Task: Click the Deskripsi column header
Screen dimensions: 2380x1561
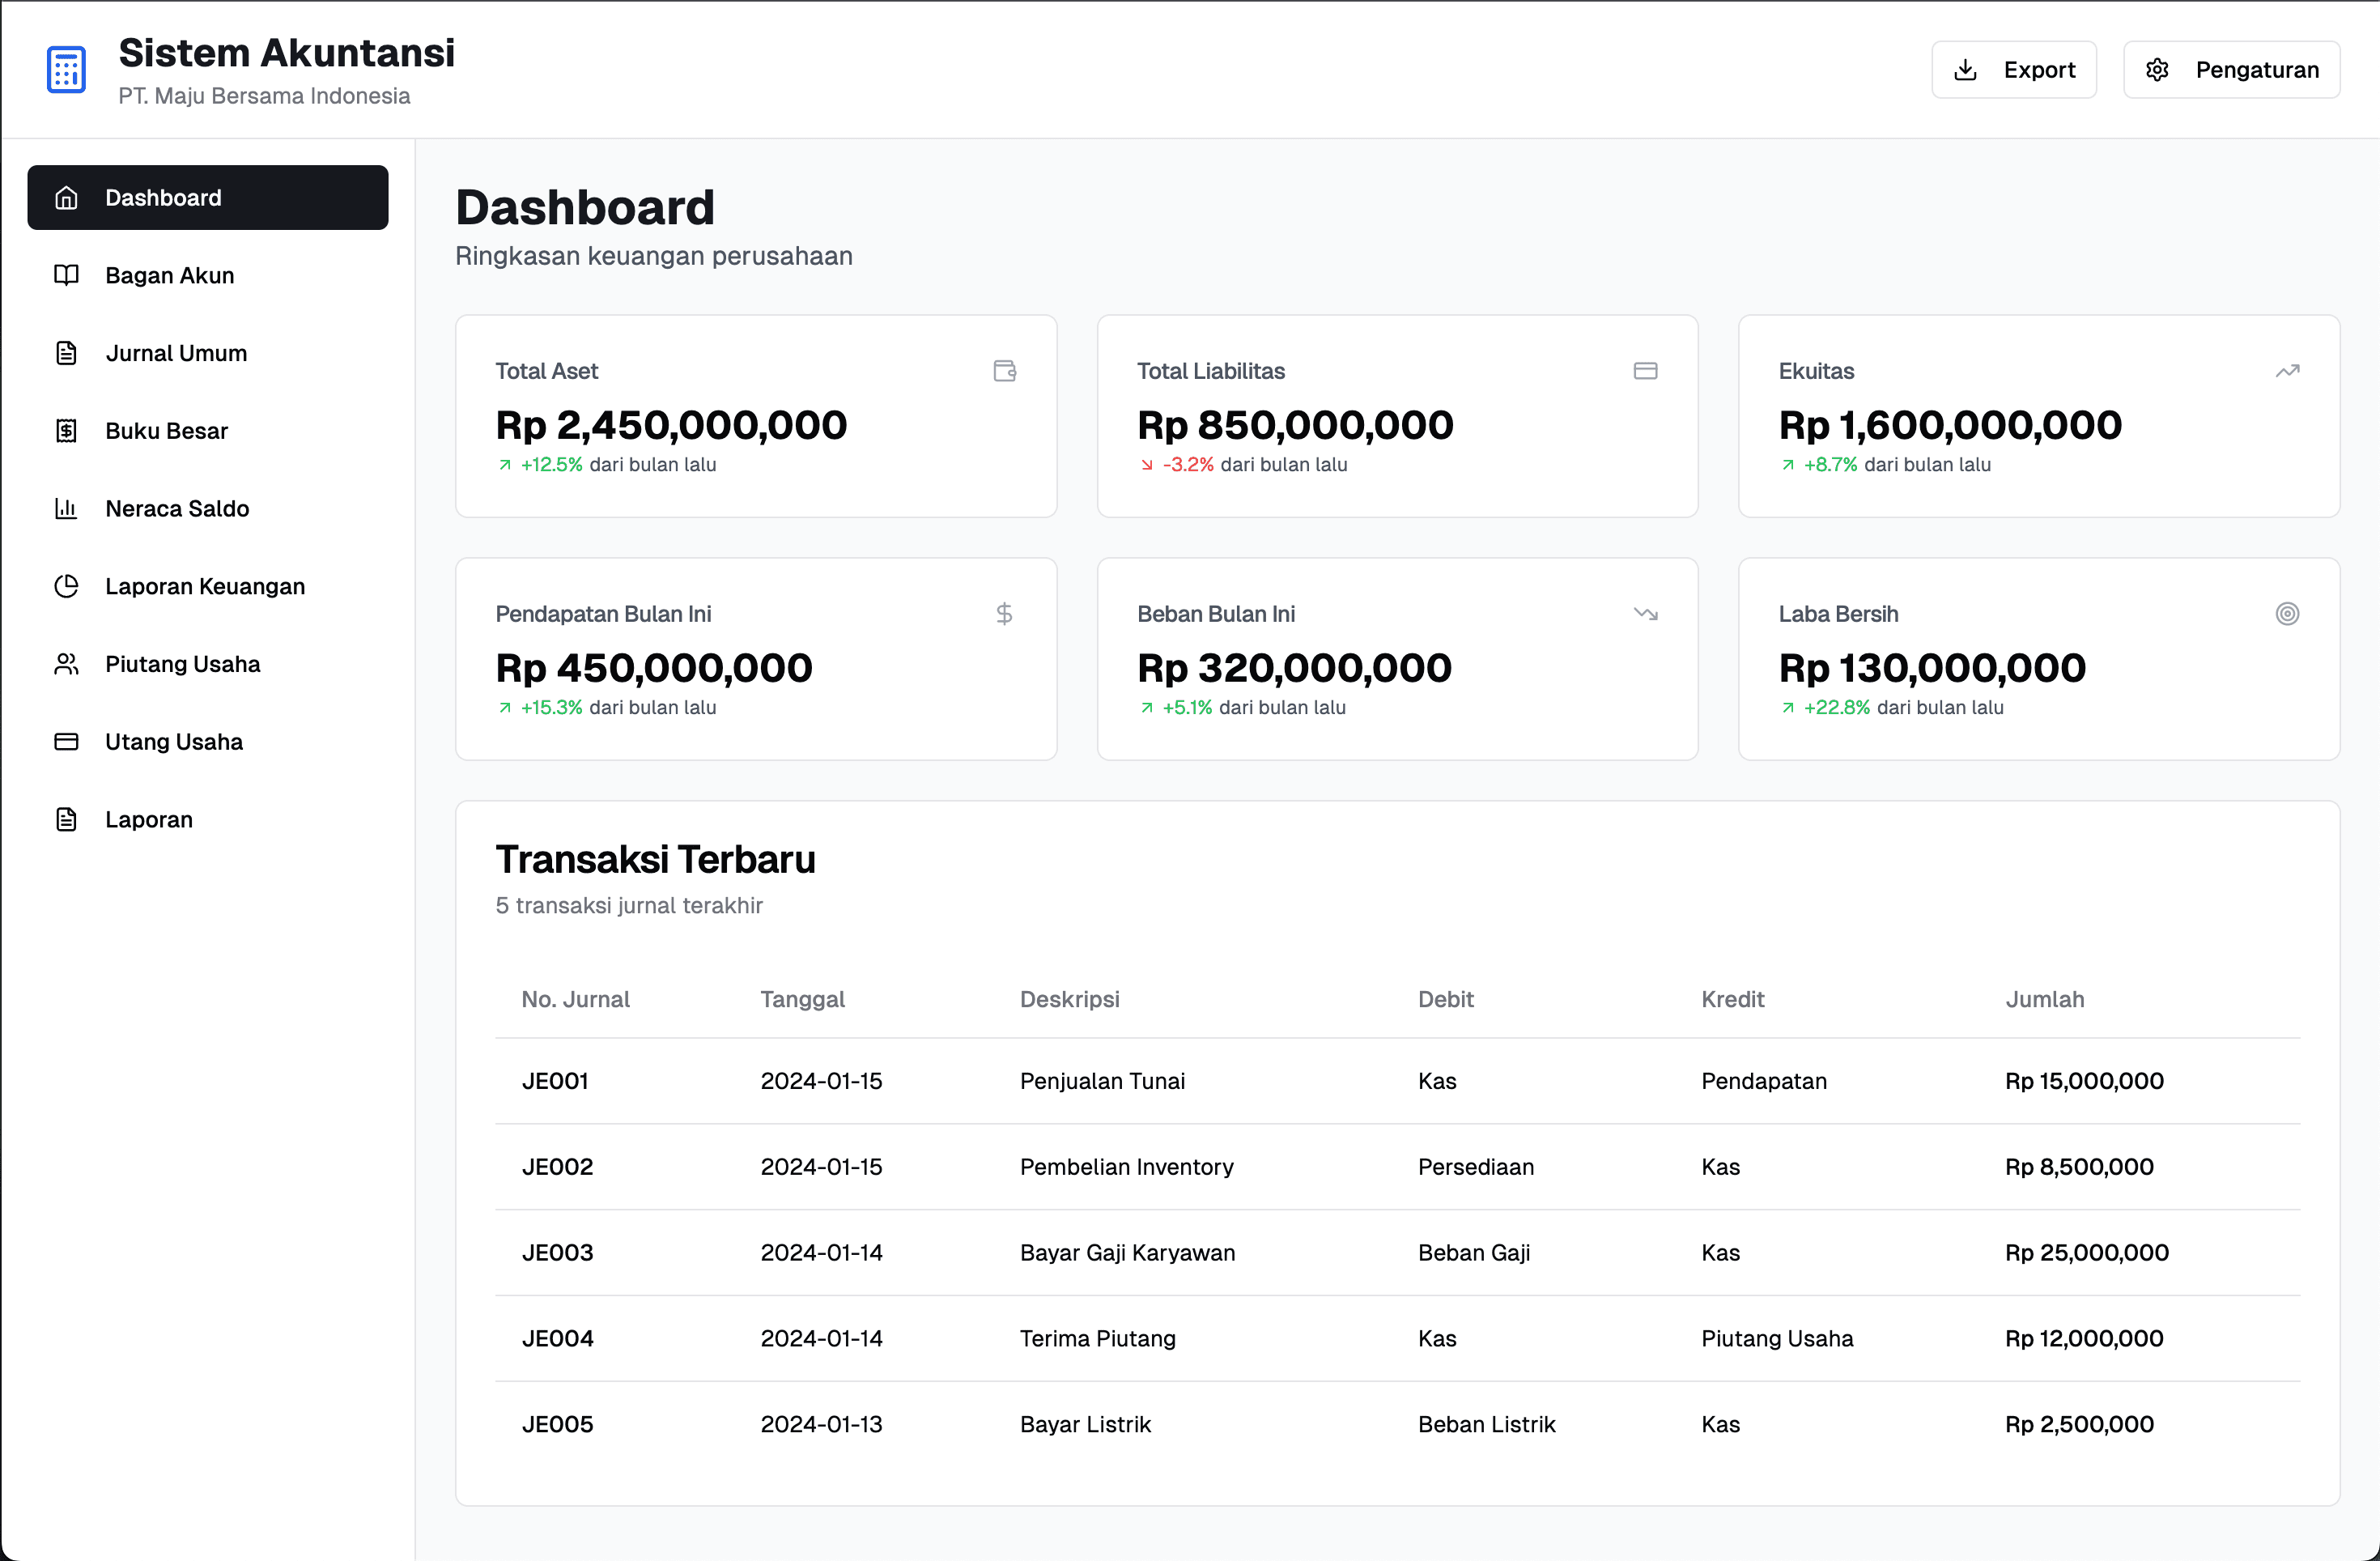Action: (x=1070, y=1000)
